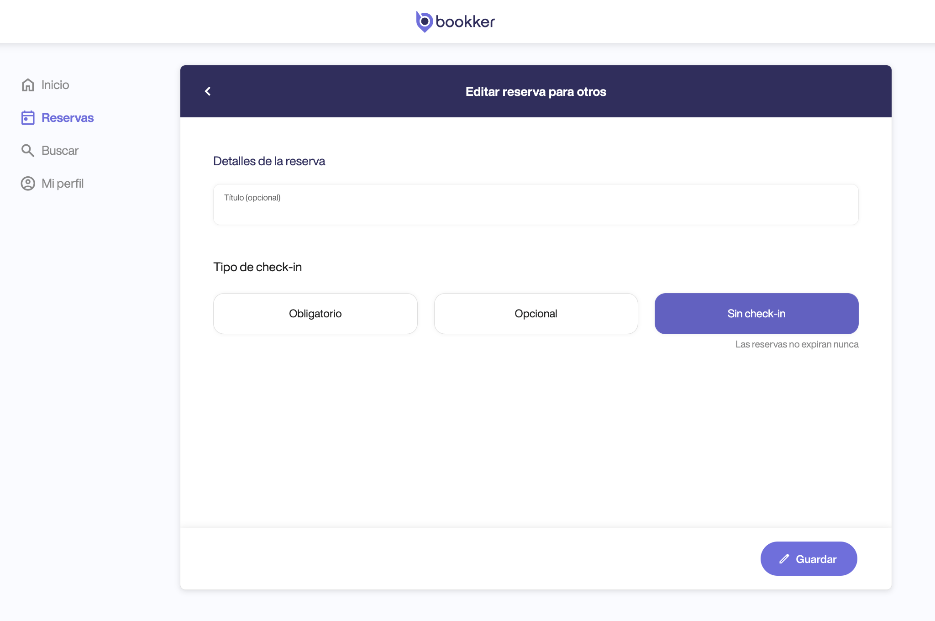Viewport: 935px width, 621px height.
Task: Open the Inicio menu label
Action: [x=55, y=85]
